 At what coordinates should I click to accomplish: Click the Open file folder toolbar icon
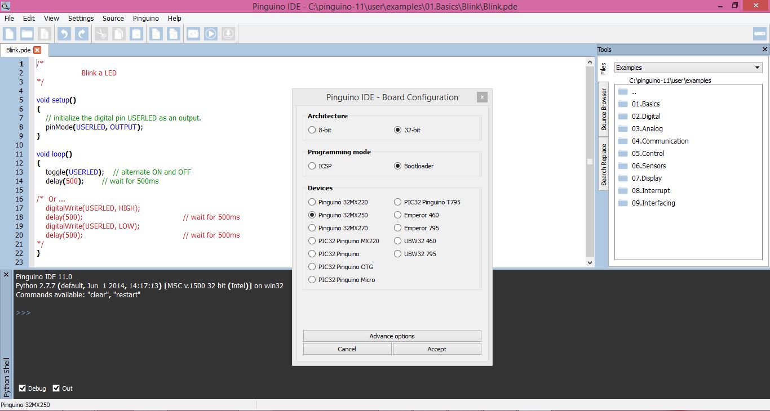[27, 34]
